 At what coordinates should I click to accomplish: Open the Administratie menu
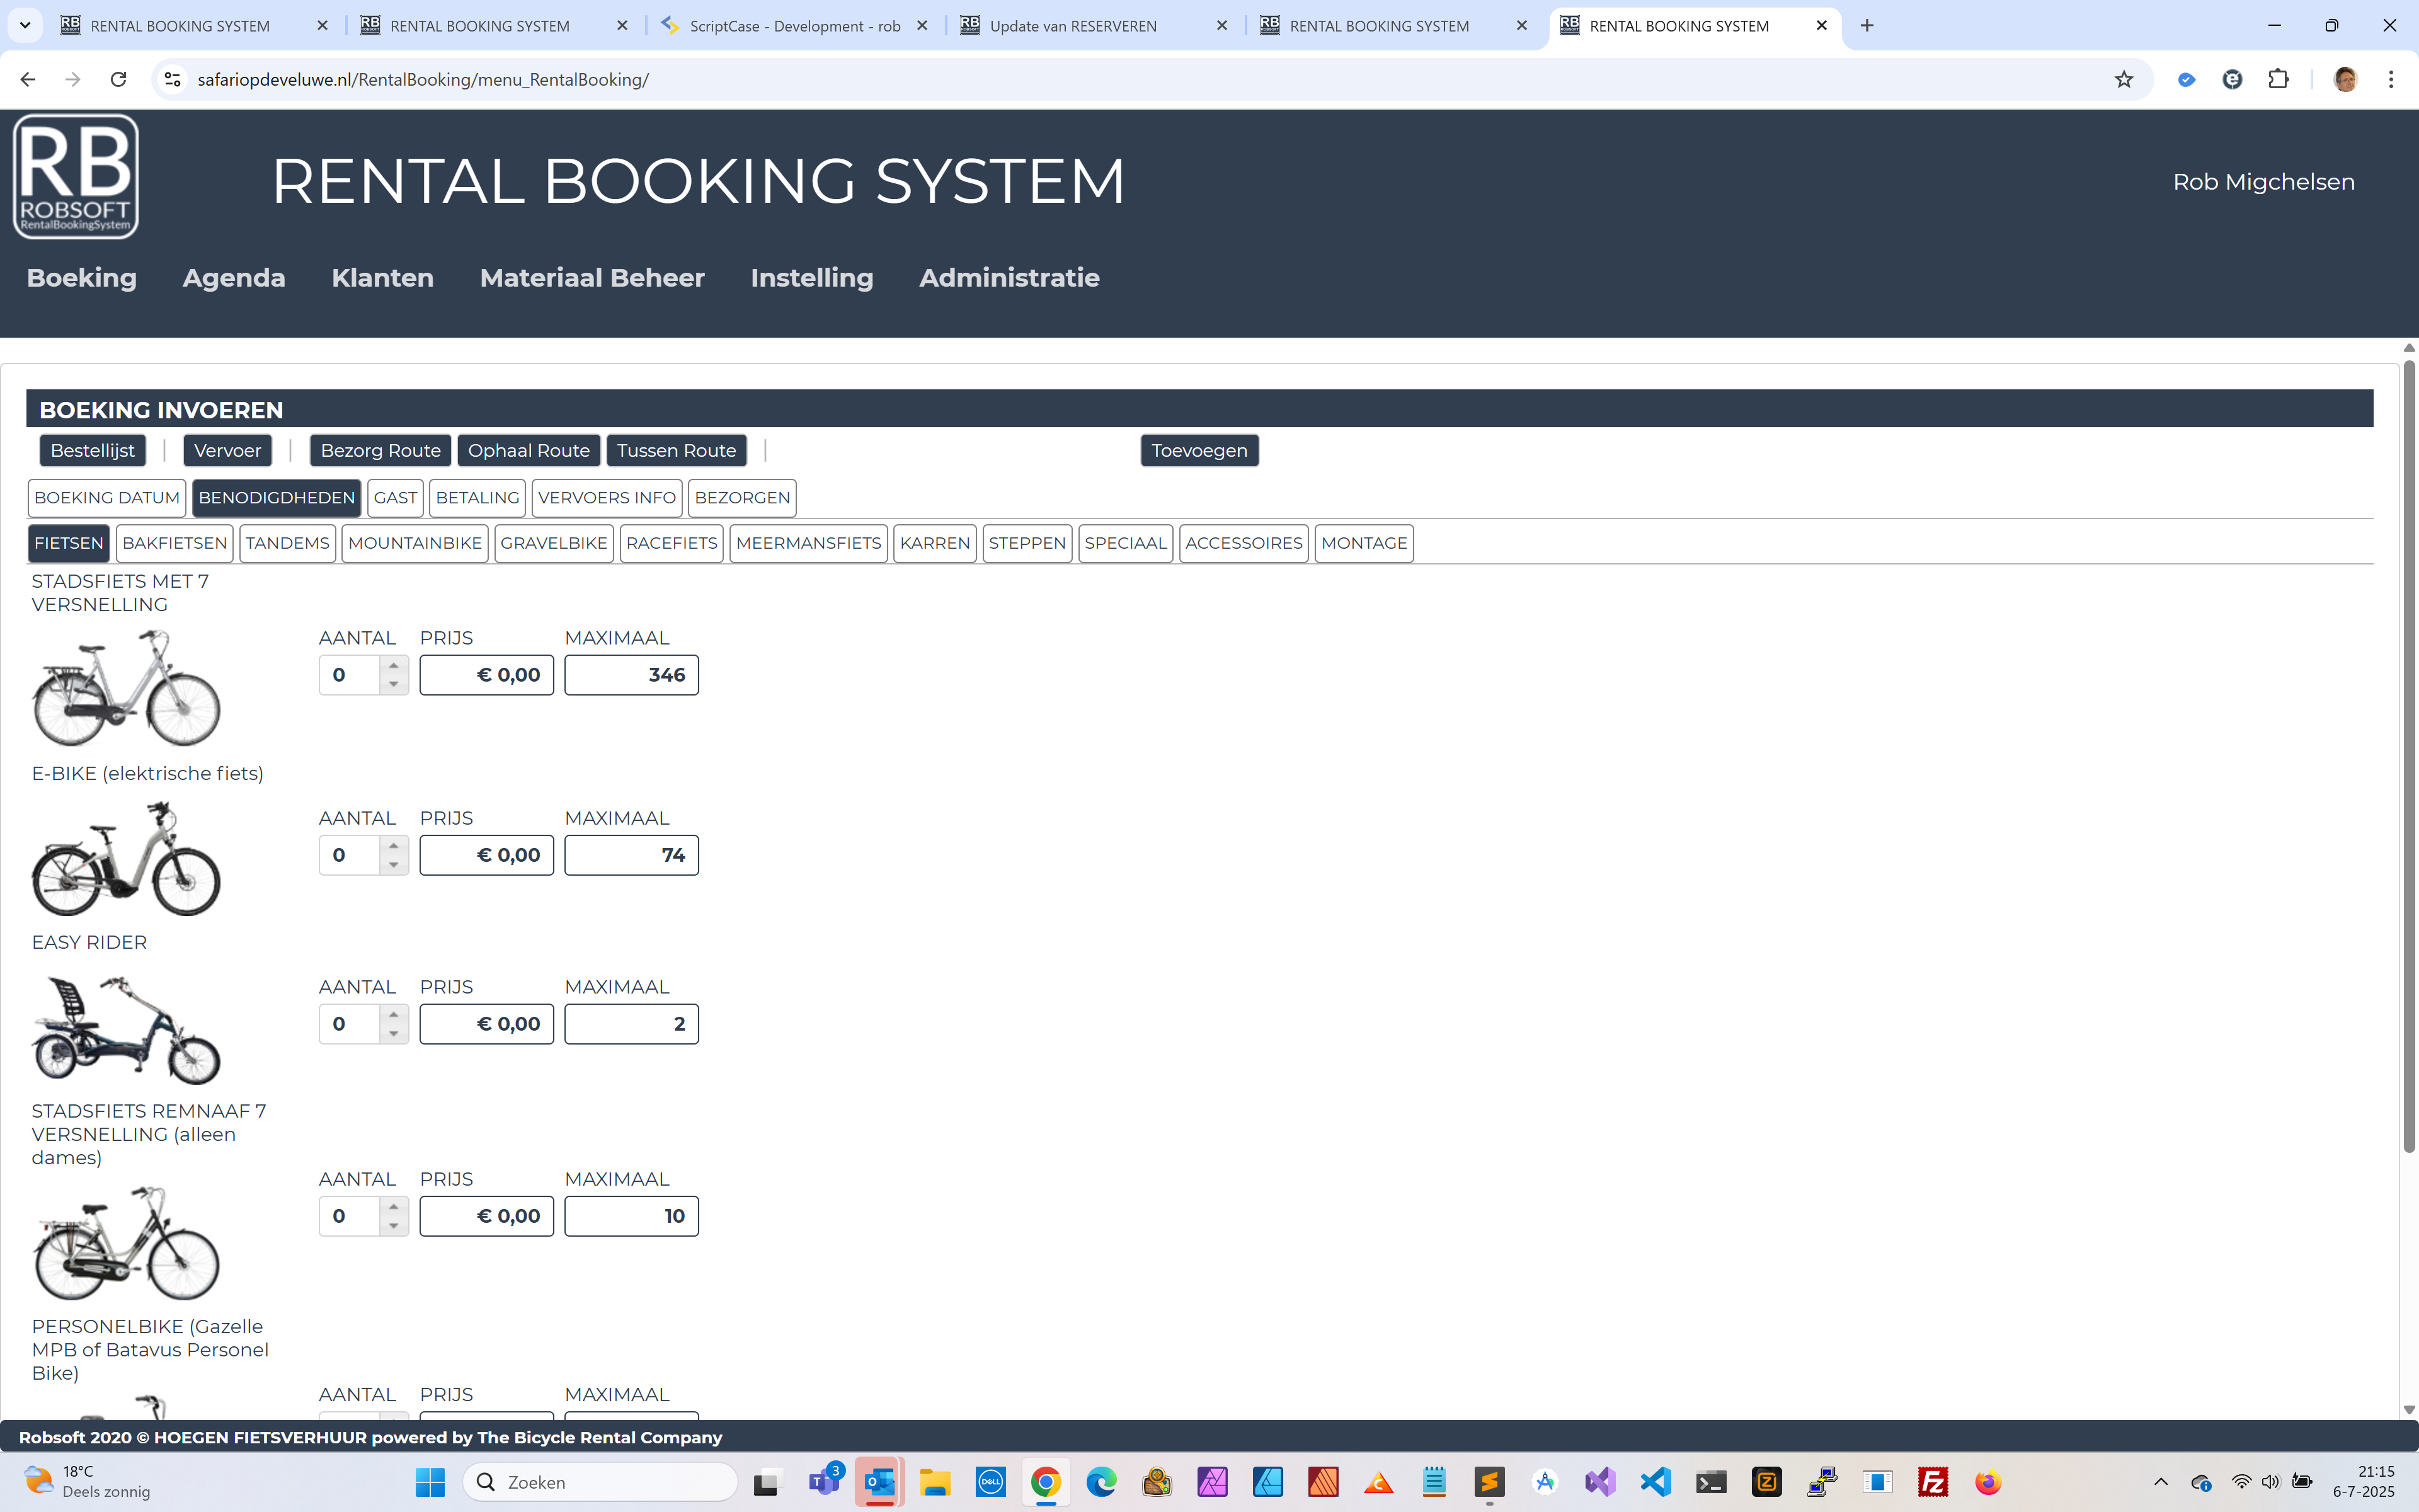pos(1009,278)
